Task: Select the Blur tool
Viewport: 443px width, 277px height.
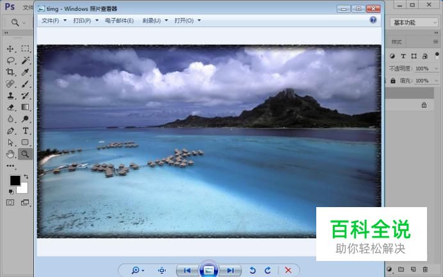Action: click(10, 119)
